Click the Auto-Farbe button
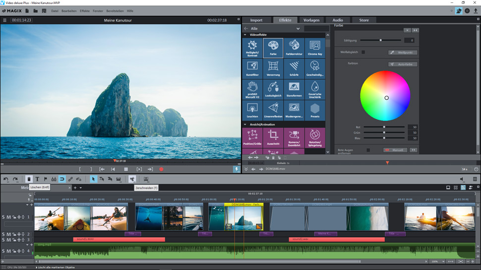 coord(403,64)
